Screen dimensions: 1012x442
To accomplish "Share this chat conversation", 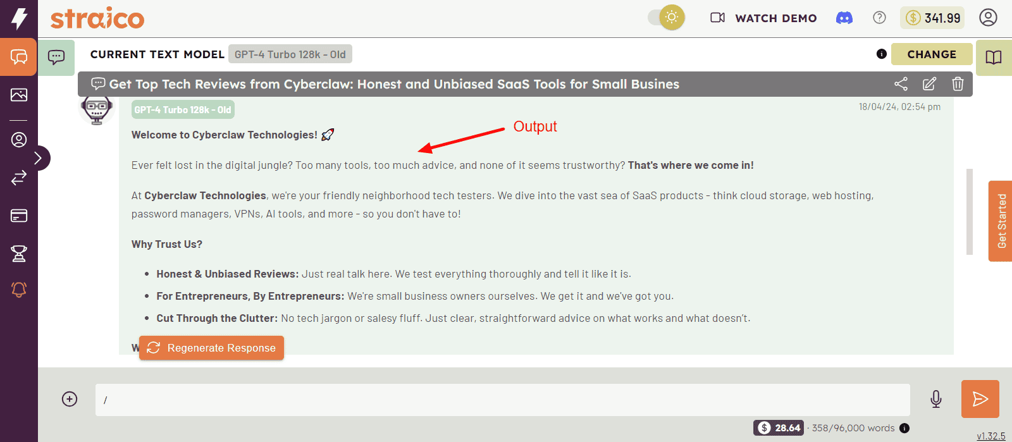I will pyautogui.click(x=901, y=83).
